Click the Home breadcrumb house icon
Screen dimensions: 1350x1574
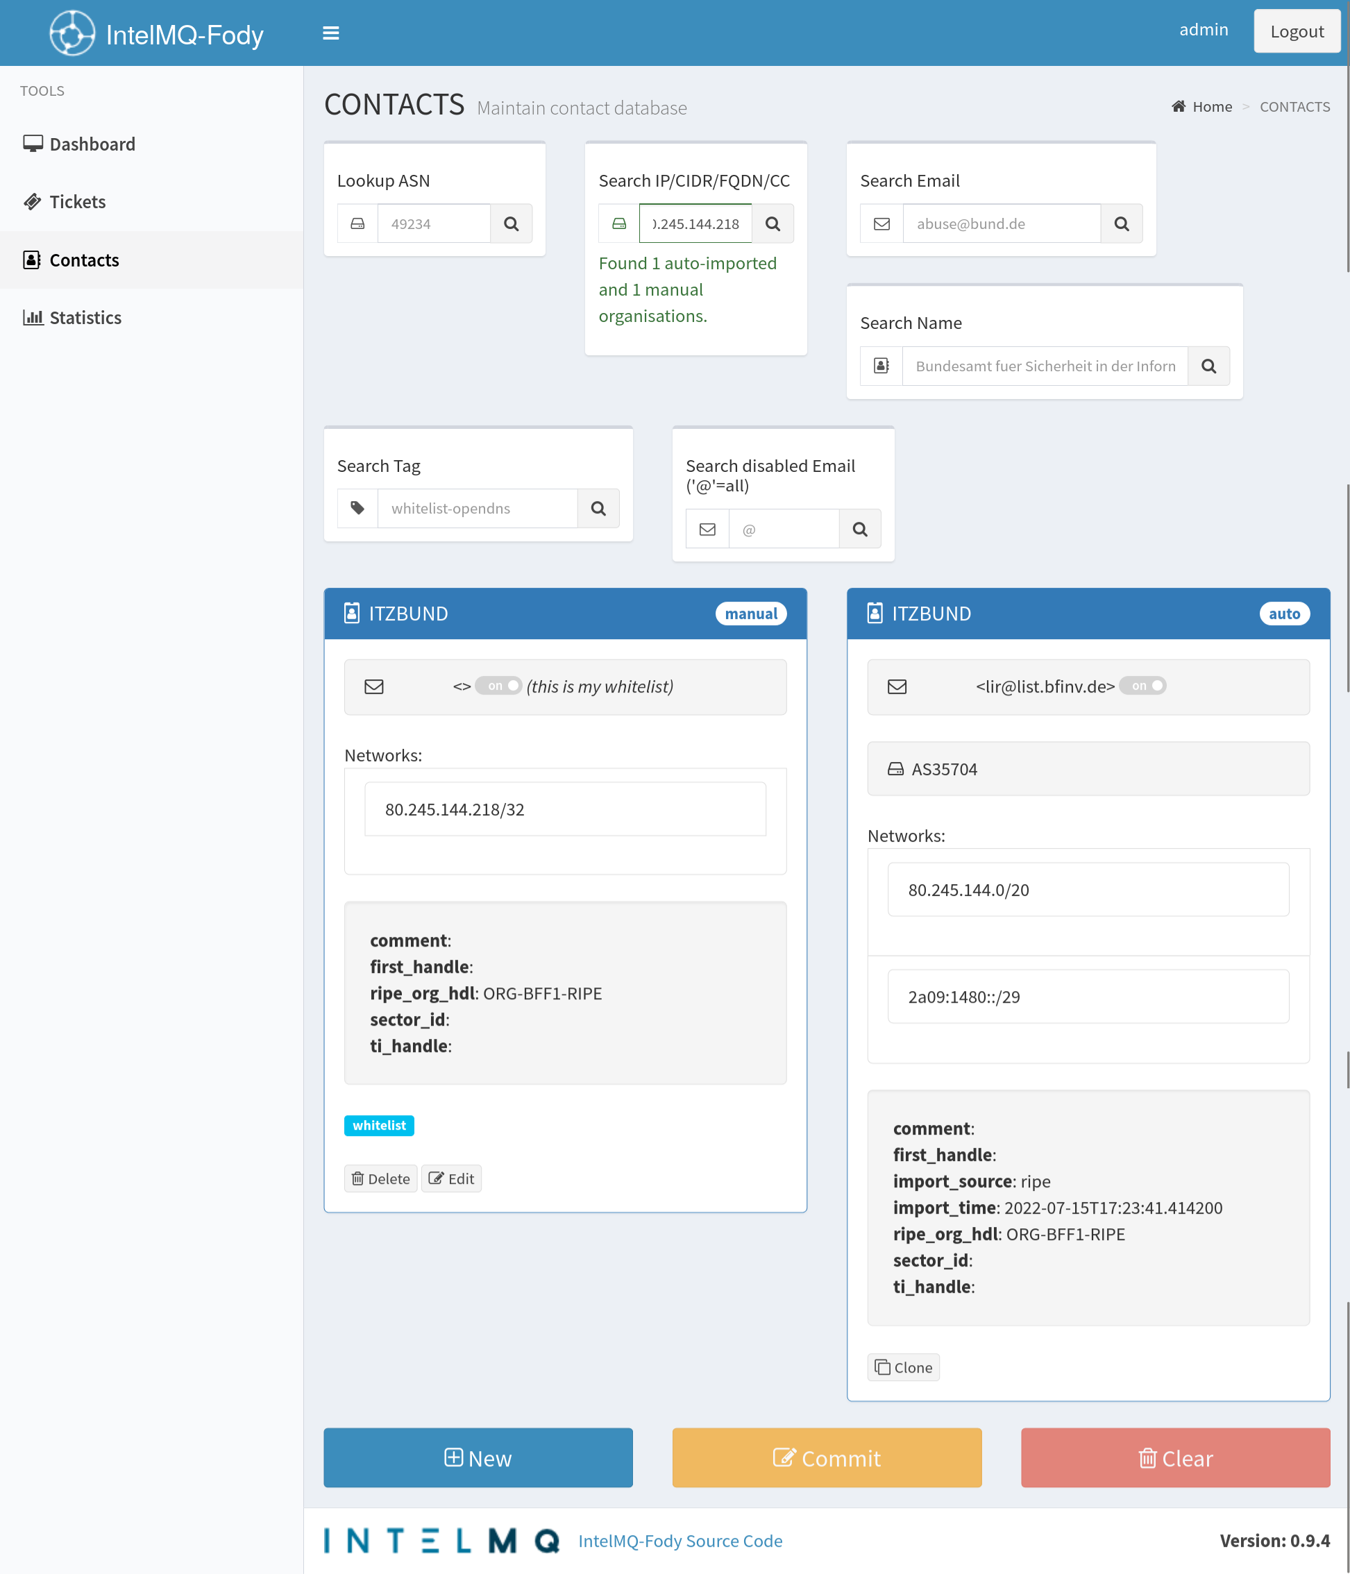(1179, 106)
